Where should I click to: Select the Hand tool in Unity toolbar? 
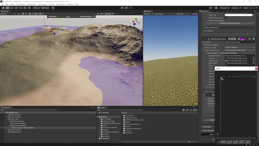click(x=3, y=8)
